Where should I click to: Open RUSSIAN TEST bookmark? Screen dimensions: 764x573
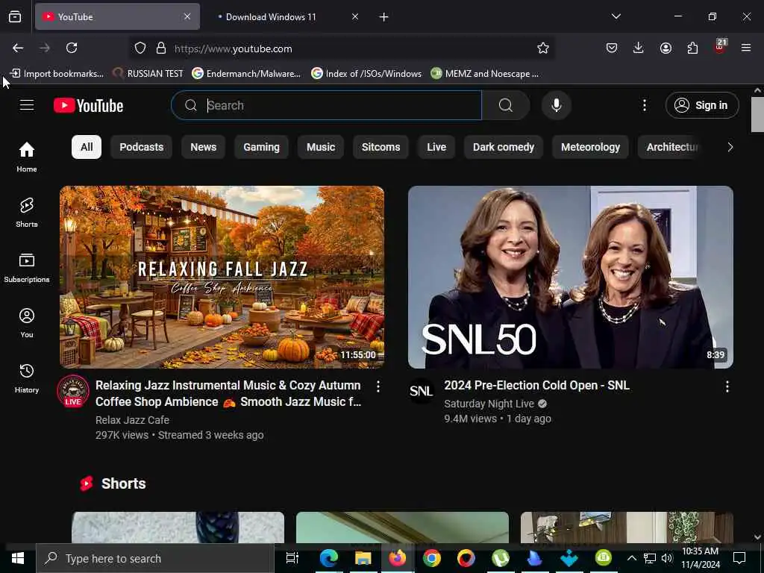click(x=148, y=74)
